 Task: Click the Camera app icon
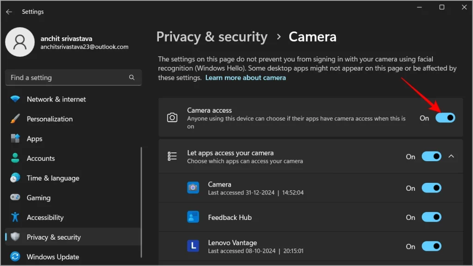[193, 187]
